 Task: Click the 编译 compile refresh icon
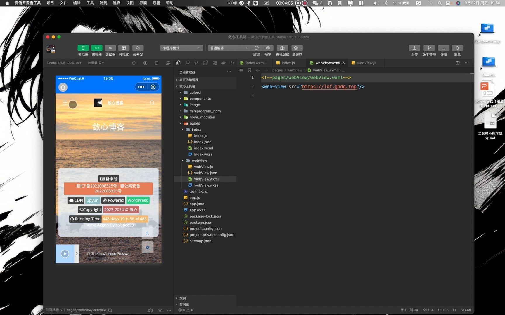(257, 48)
